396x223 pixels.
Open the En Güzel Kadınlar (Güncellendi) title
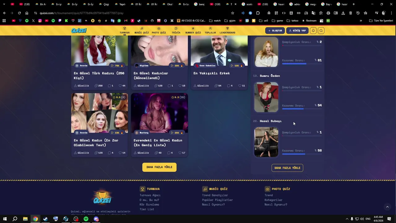click(x=151, y=76)
